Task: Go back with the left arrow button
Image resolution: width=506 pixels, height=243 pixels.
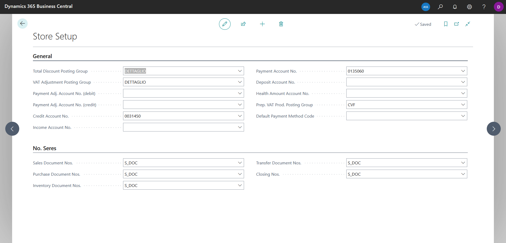Action: (x=22, y=23)
